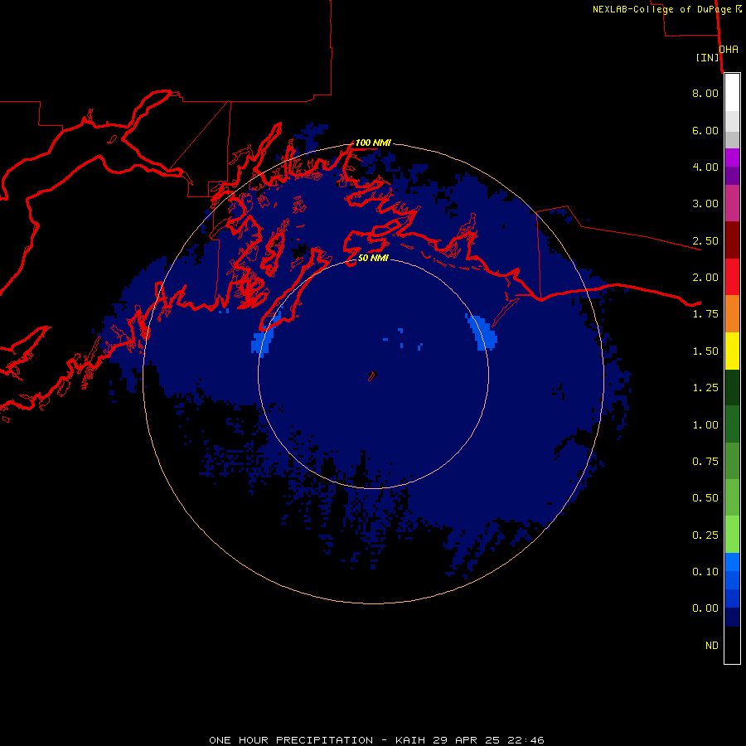Pick the lightest green swatch near 0.25
746x746 pixels.
coord(732,535)
